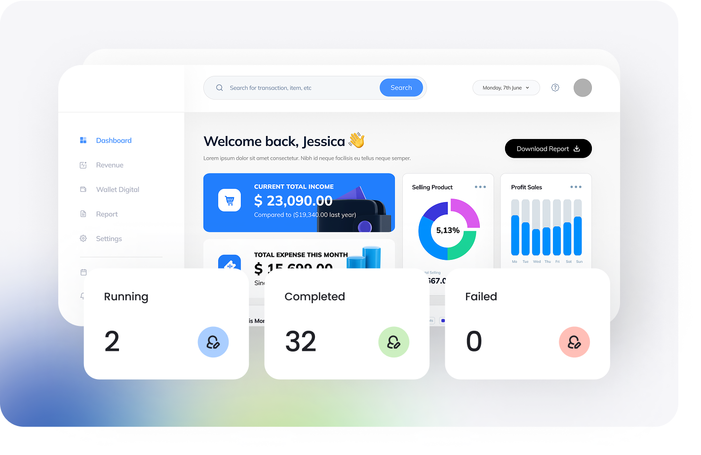
Task: Click the Download Report button
Action: pos(548,149)
